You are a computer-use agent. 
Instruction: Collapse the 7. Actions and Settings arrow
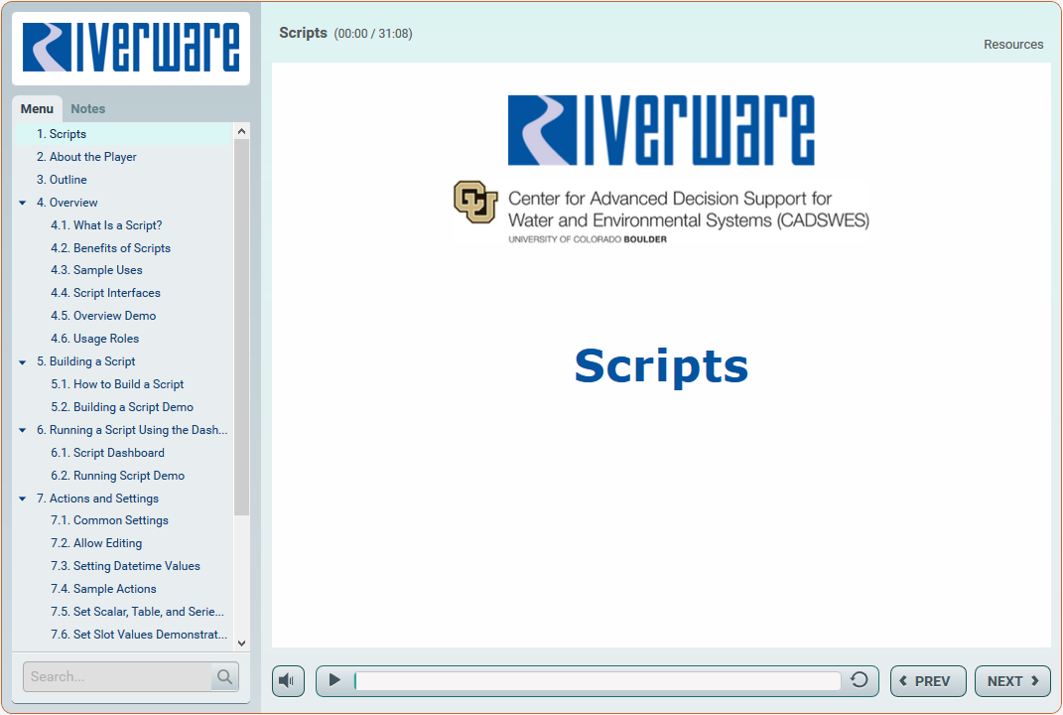click(x=23, y=499)
